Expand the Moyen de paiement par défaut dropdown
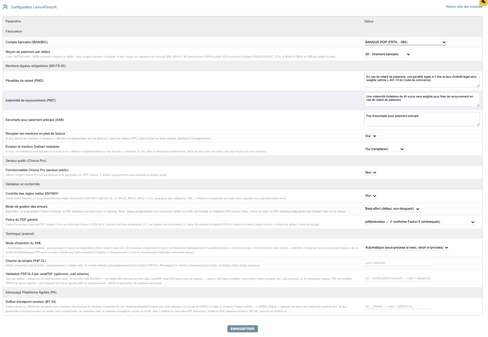This screenshot has height=337, width=488. click(387, 54)
